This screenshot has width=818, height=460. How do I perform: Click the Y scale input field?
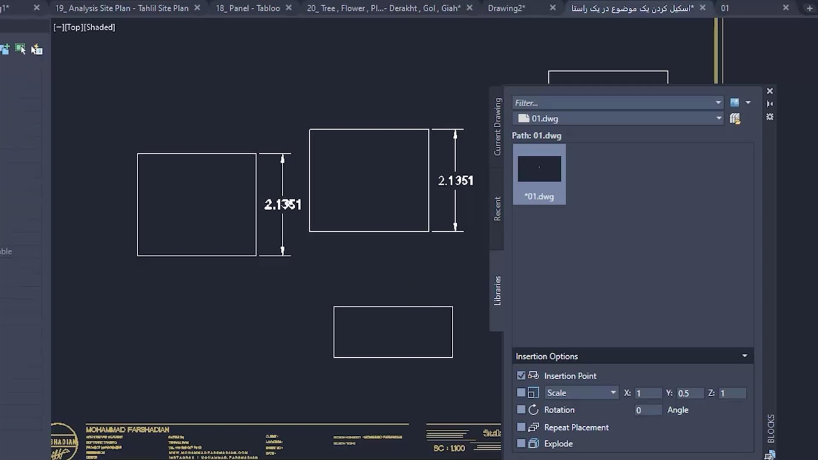point(690,393)
